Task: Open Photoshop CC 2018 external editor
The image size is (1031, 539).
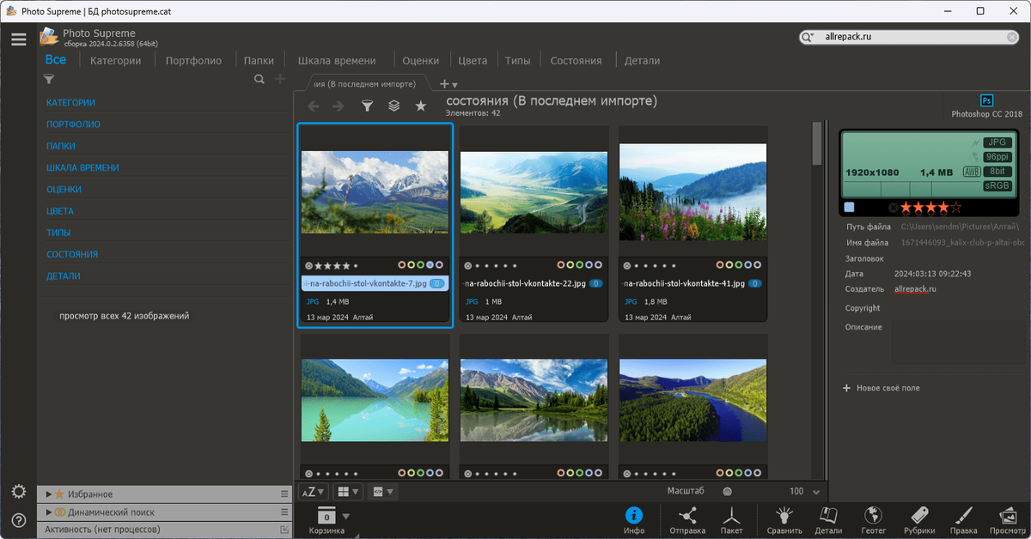Action: pyautogui.click(x=986, y=106)
